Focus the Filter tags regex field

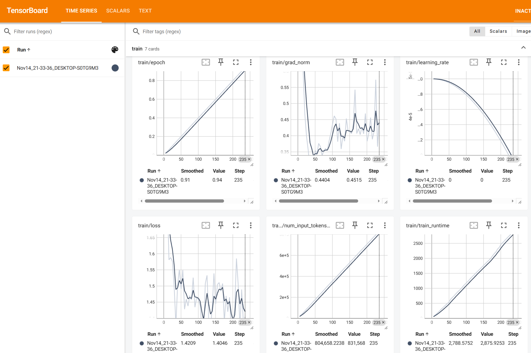(x=162, y=31)
